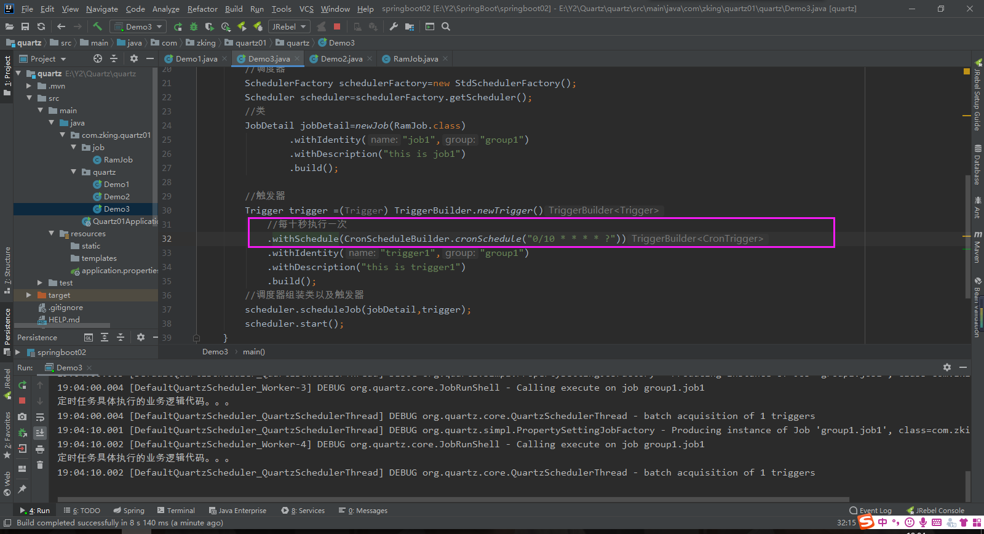Run Demo3 with the green run icon
This screenshot has width=984, height=534.
click(178, 26)
